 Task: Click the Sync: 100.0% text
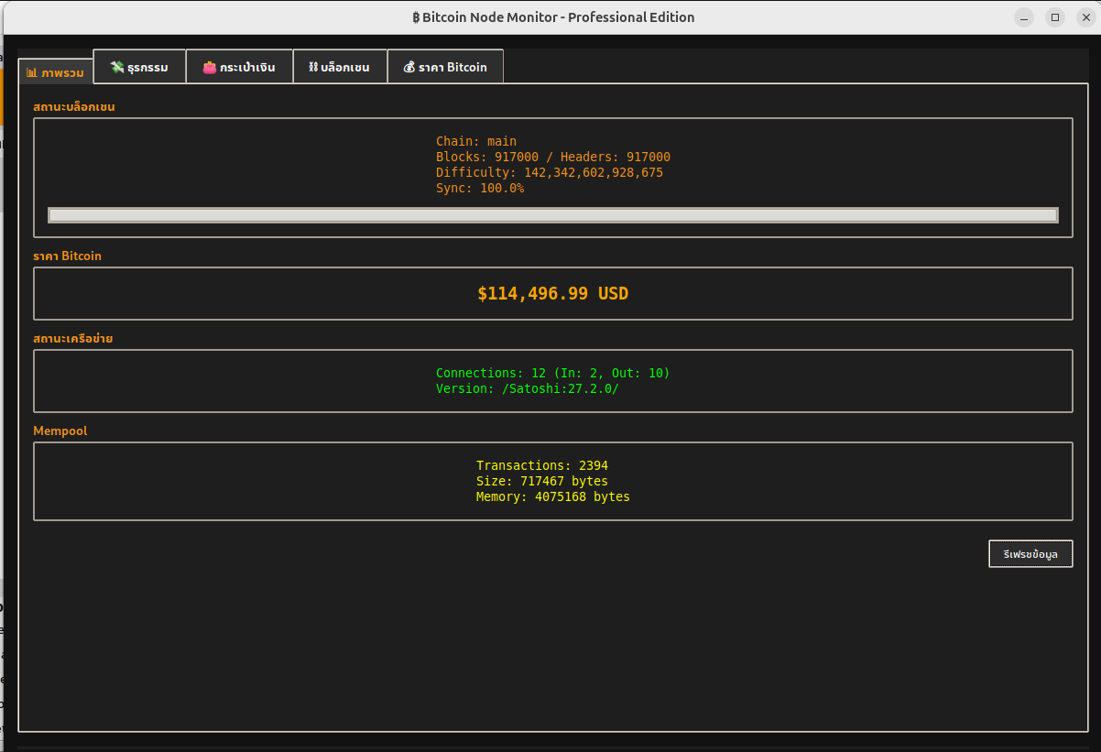(479, 188)
